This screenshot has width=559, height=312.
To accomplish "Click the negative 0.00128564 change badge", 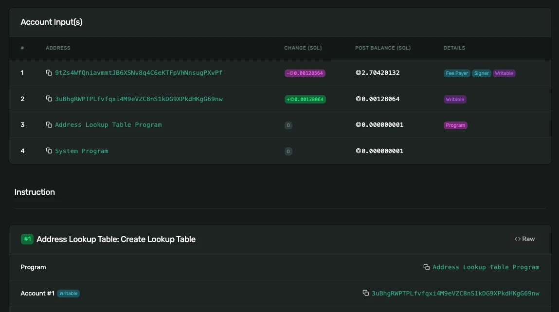I will 305,73.
